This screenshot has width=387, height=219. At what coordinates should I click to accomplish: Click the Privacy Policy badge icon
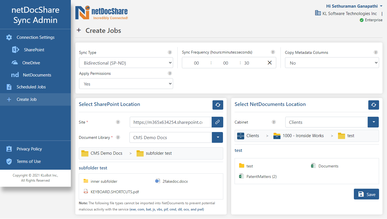[9, 149]
